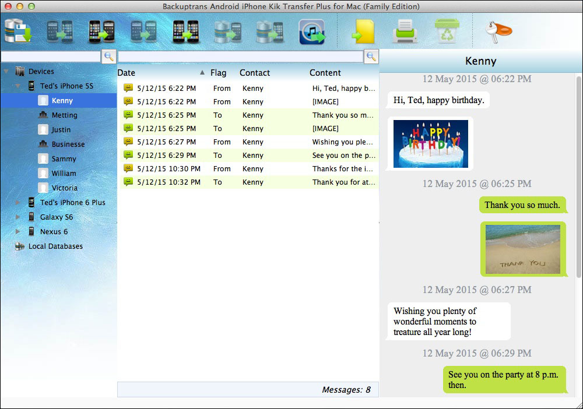Expand the Ted's iPhone 6 Plus node
Image resolution: width=583 pixels, height=409 pixels.
pos(18,202)
